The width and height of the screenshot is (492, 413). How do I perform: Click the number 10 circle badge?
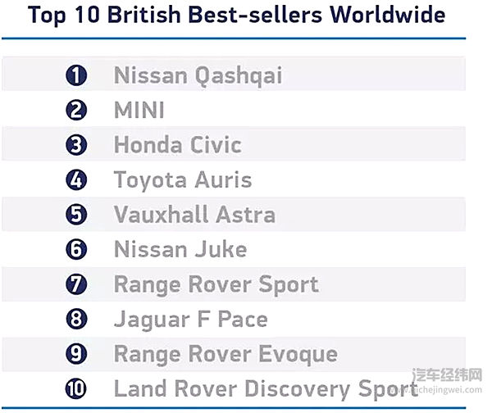pyautogui.click(x=76, y=388)
